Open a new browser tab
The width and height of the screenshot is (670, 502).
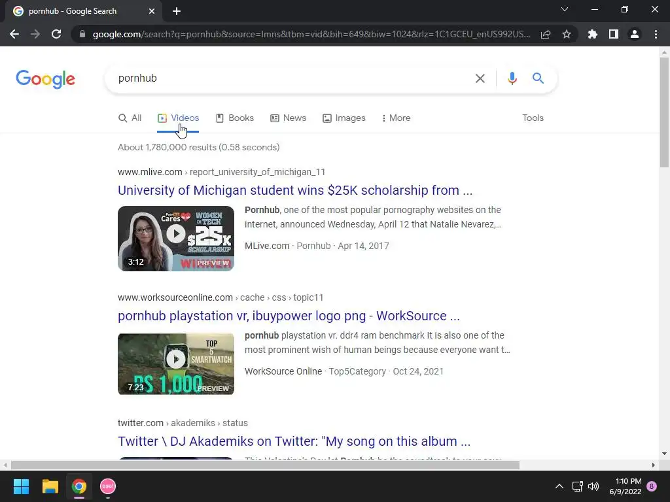click(177, 11)
